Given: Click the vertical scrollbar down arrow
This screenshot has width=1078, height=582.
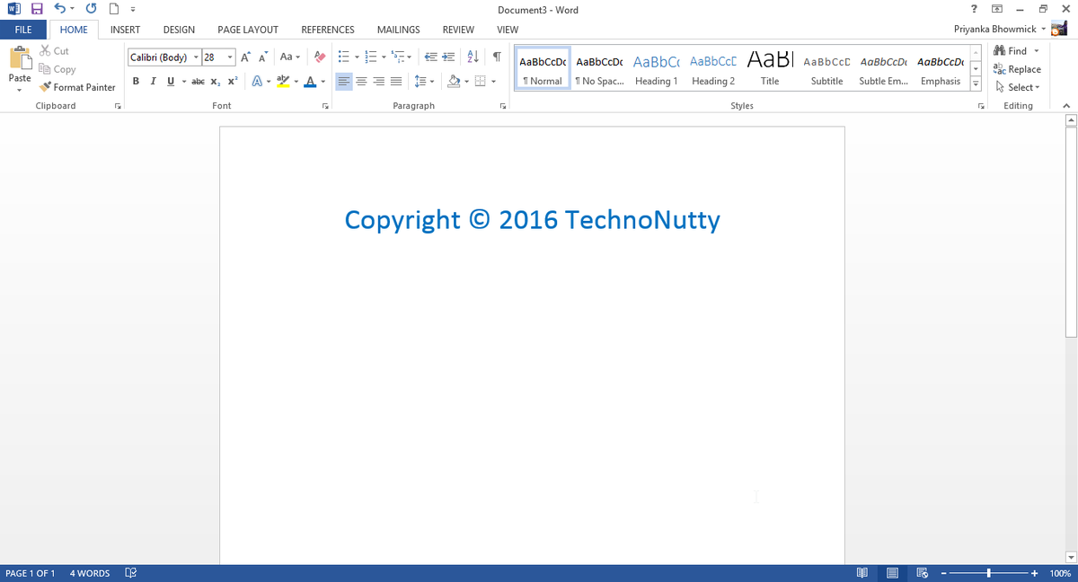Looking at the screenshot, I should coord(1071,557).
